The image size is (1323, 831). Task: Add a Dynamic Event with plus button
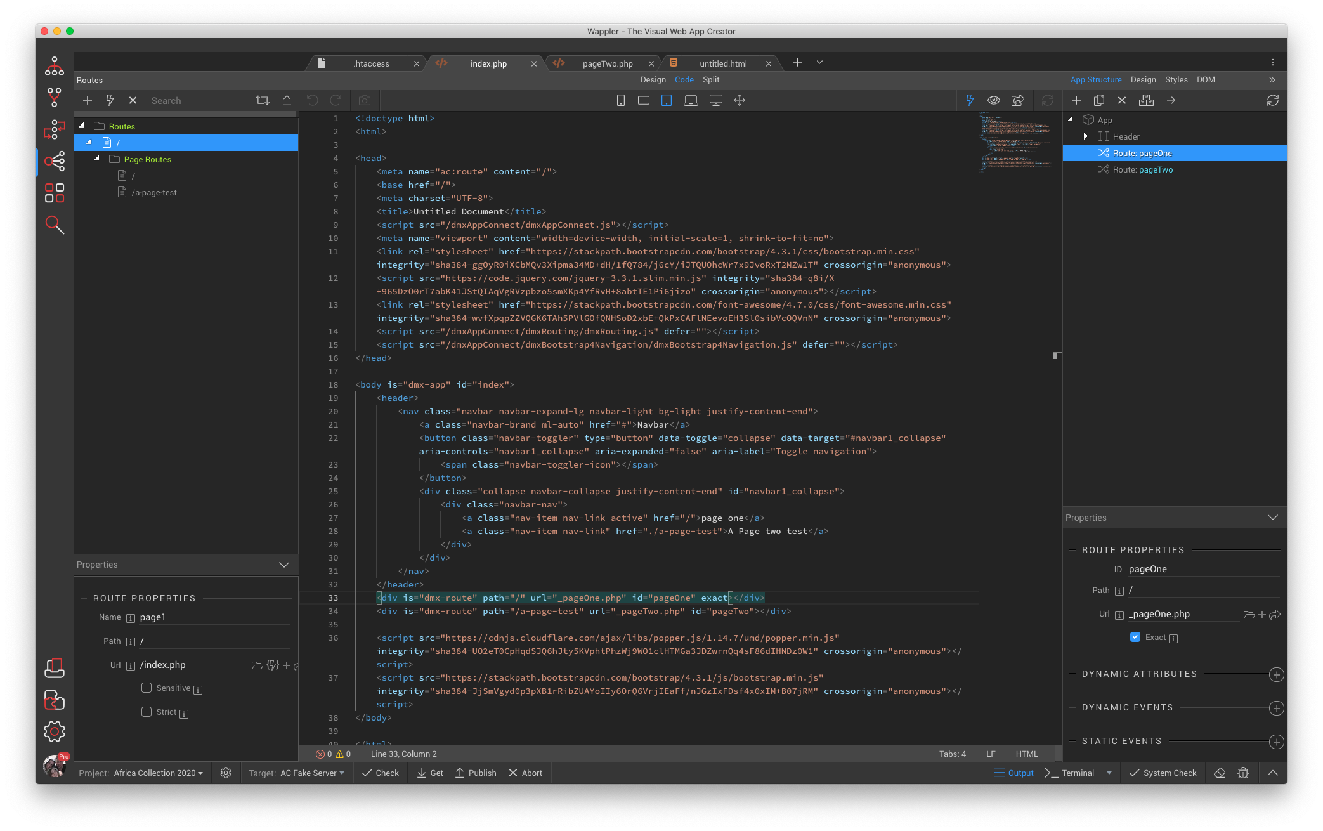(1277, 708)
